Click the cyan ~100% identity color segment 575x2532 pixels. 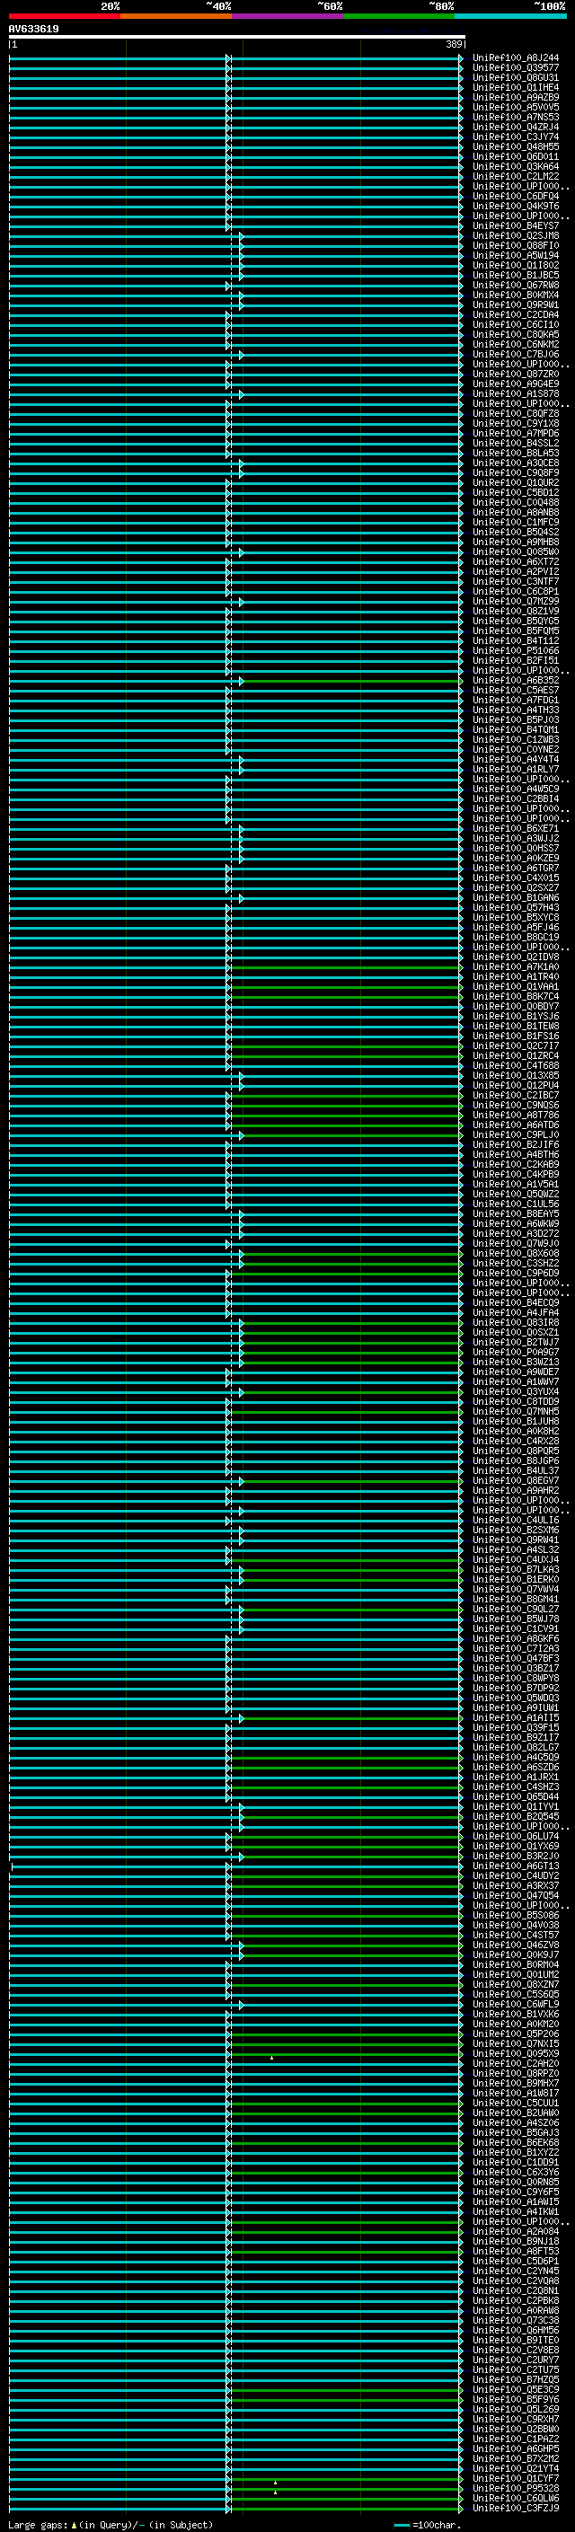pos(510,16)
